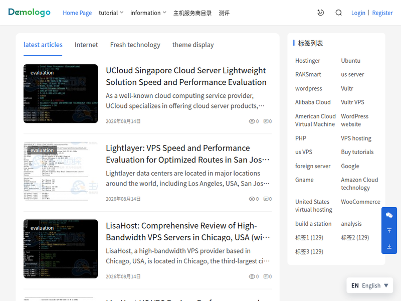Viewport: 401px width, 301px height.
Task: Open 主机服务商目录 nav item
Action: point(192,13)
